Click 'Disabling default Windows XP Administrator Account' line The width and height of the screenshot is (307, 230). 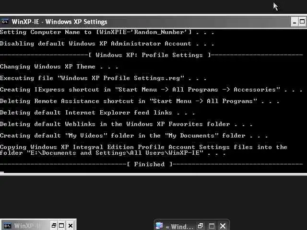[x=107, y=44]
